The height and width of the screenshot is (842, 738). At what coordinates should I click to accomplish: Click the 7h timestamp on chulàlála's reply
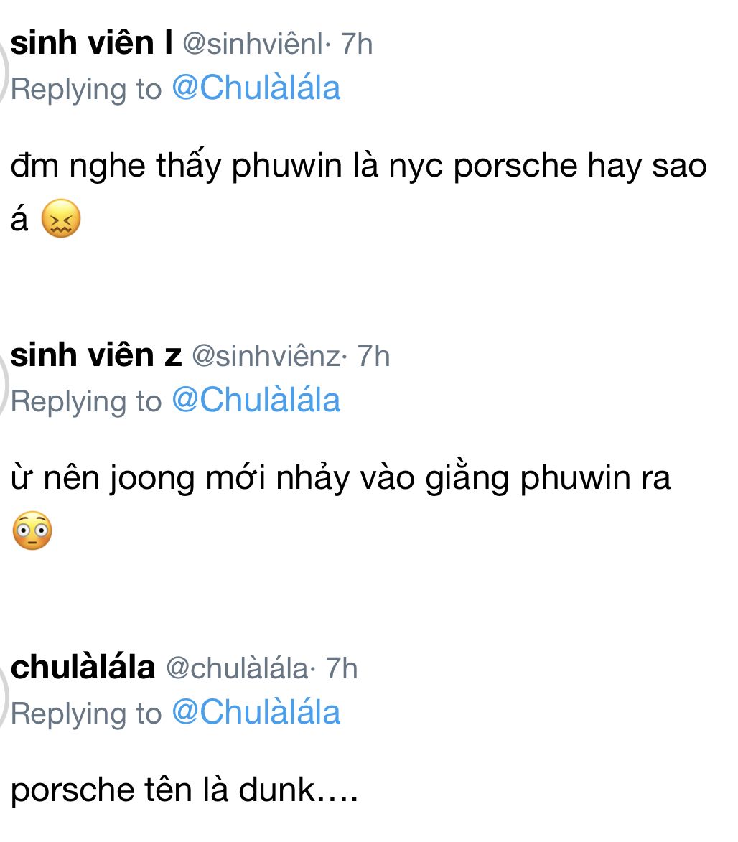click(x=341, y=669)
